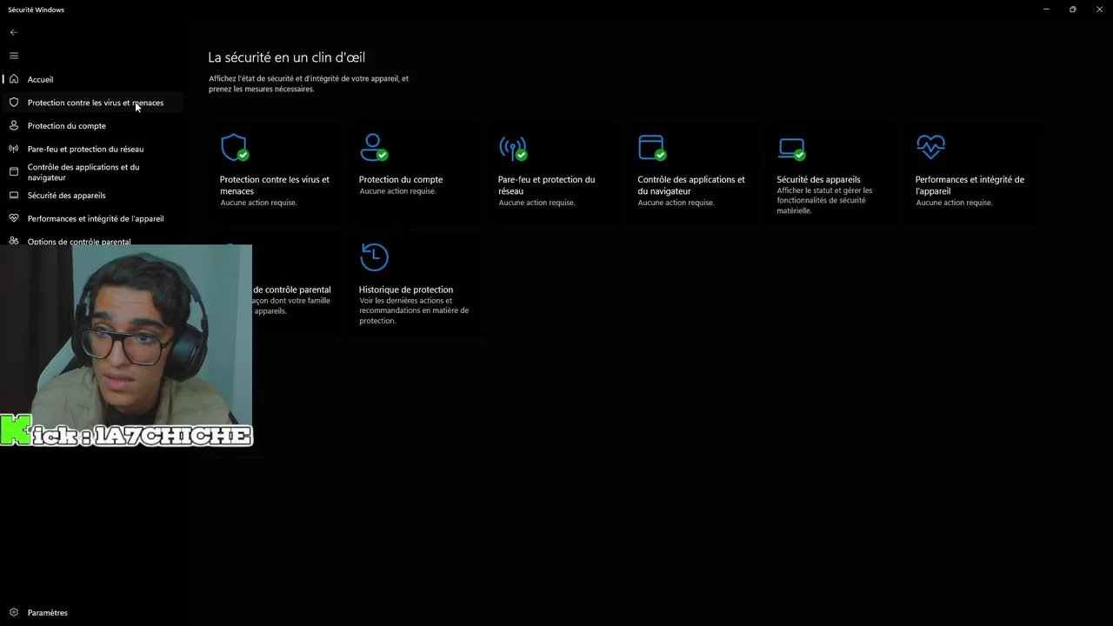
Task: Click Aucune action requise under Pare-feu tile
Action: click(x=537, y=203)
